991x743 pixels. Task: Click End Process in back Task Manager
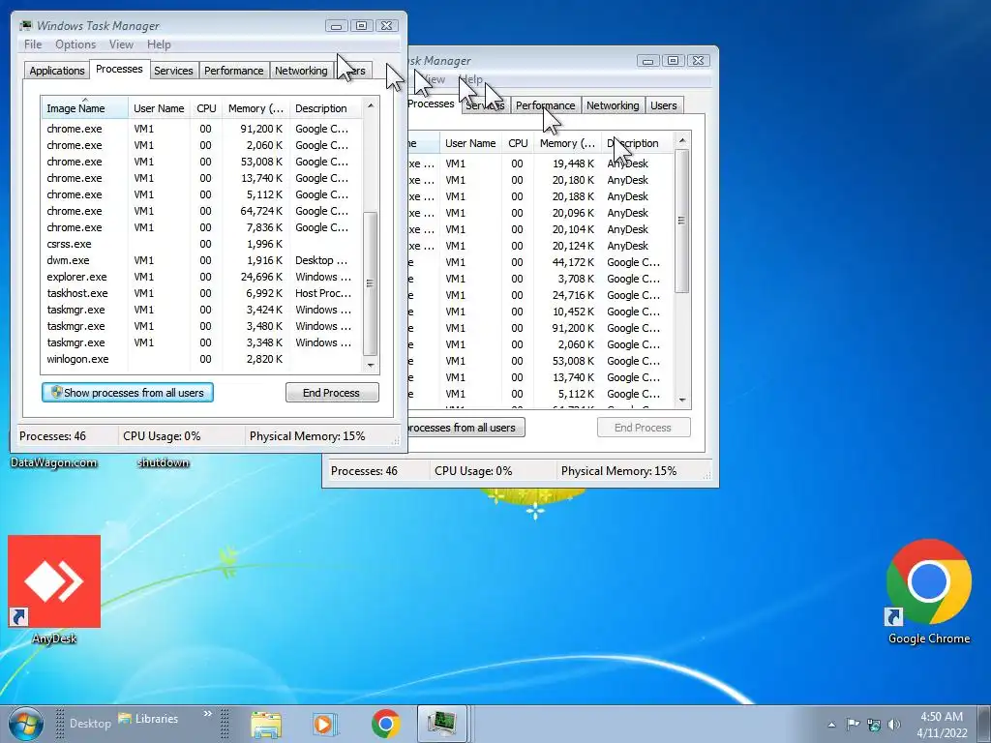point(644,428)
